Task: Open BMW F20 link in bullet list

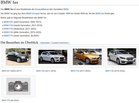Action: (x=8, y=25)
